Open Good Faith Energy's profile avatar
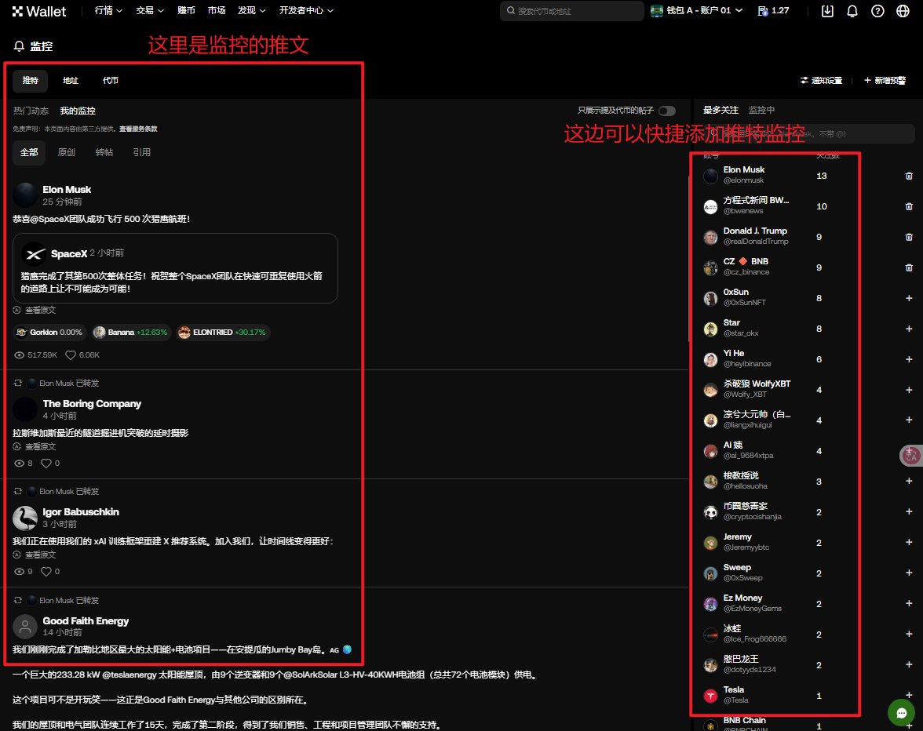 25,627
